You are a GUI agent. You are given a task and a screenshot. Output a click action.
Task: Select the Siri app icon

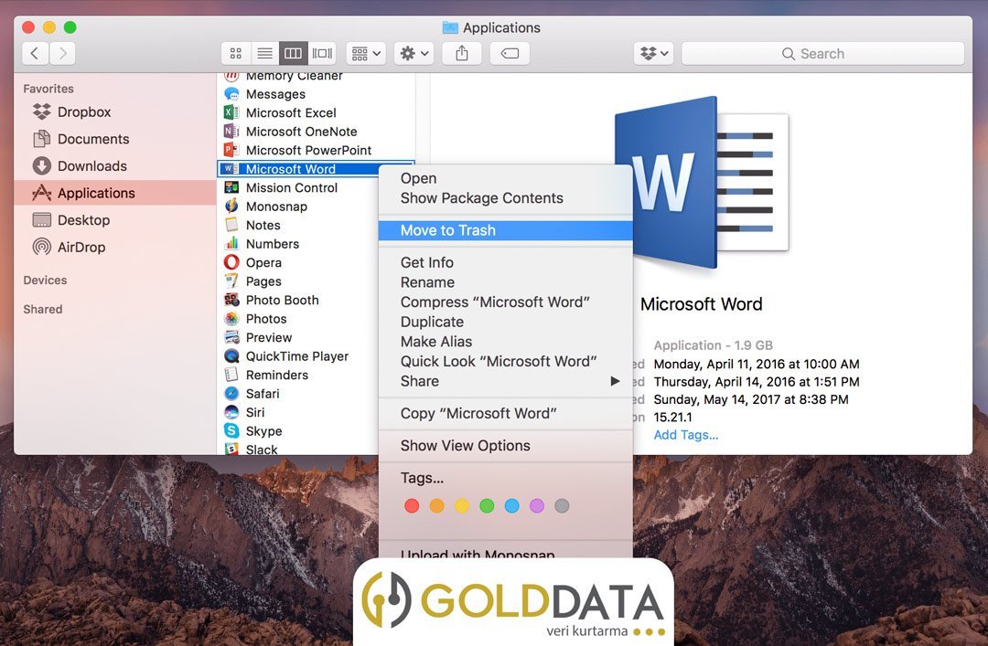pyautogui.click(x=231, y=412)
